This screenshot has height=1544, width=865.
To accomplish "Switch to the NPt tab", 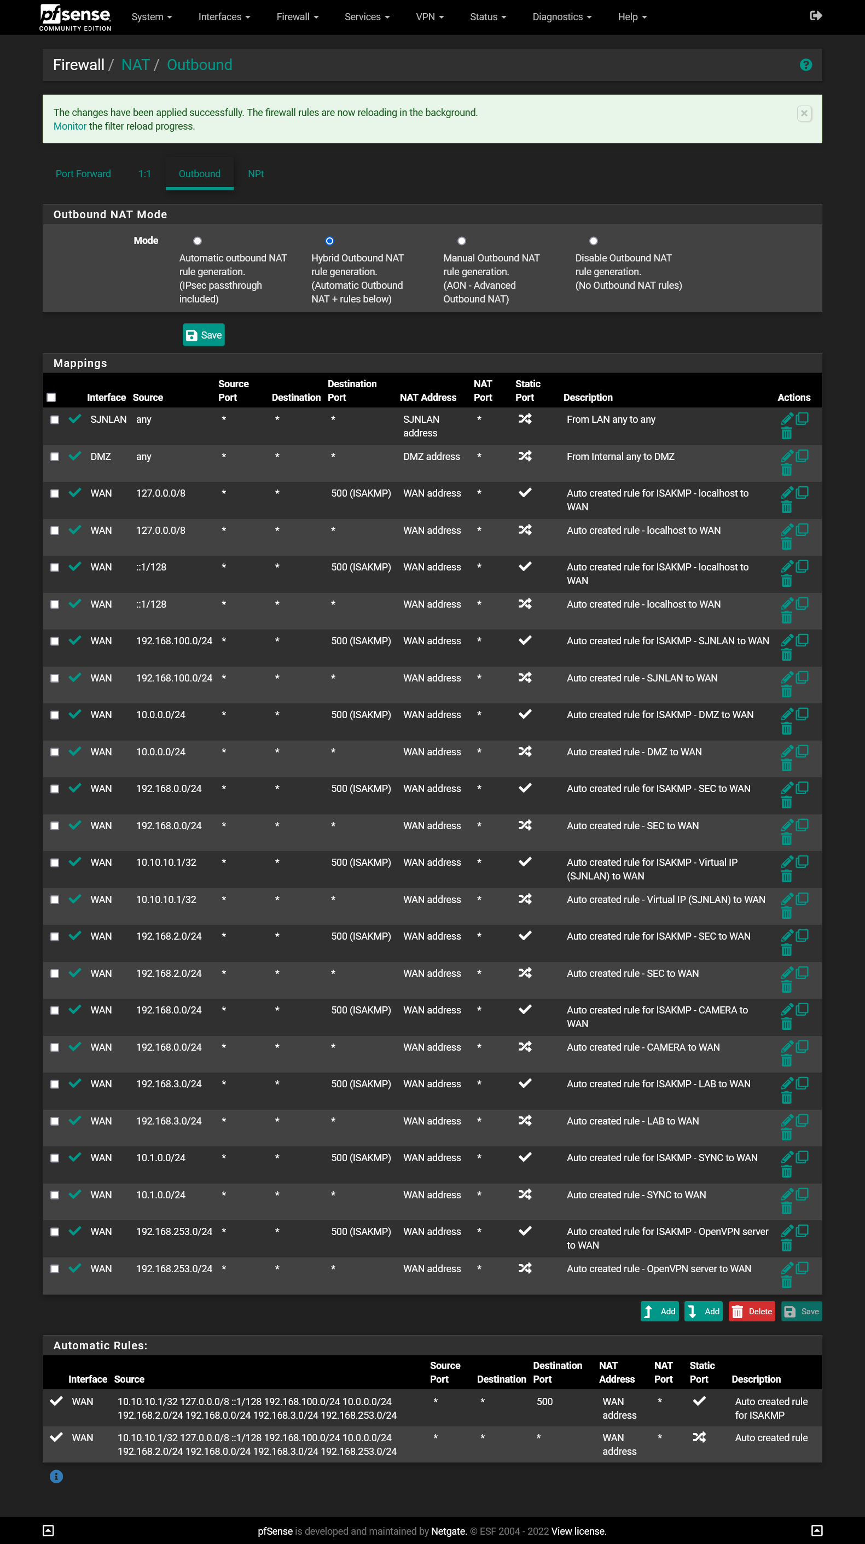I will (x=256, y=174).
